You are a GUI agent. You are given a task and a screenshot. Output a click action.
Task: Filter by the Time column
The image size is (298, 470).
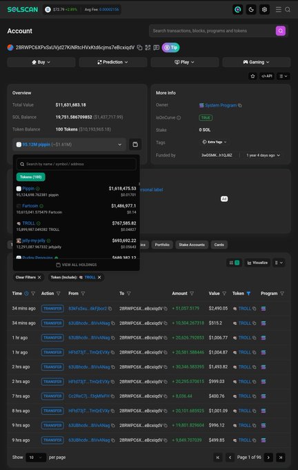pyautogui.click(x=33, y=294)
